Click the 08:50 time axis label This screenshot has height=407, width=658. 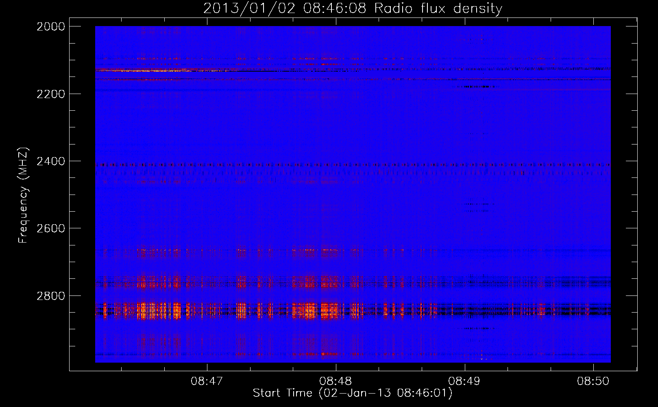(x=593, y=381)
